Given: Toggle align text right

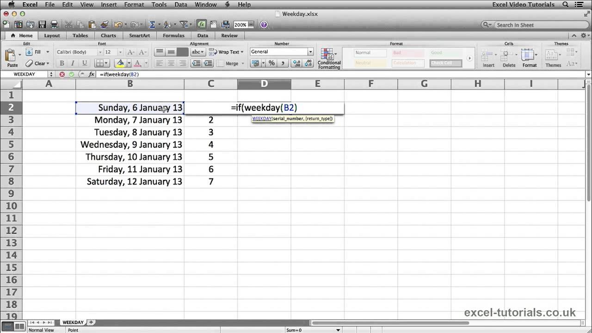Looking at the screenshot, I should pos(182,63).
